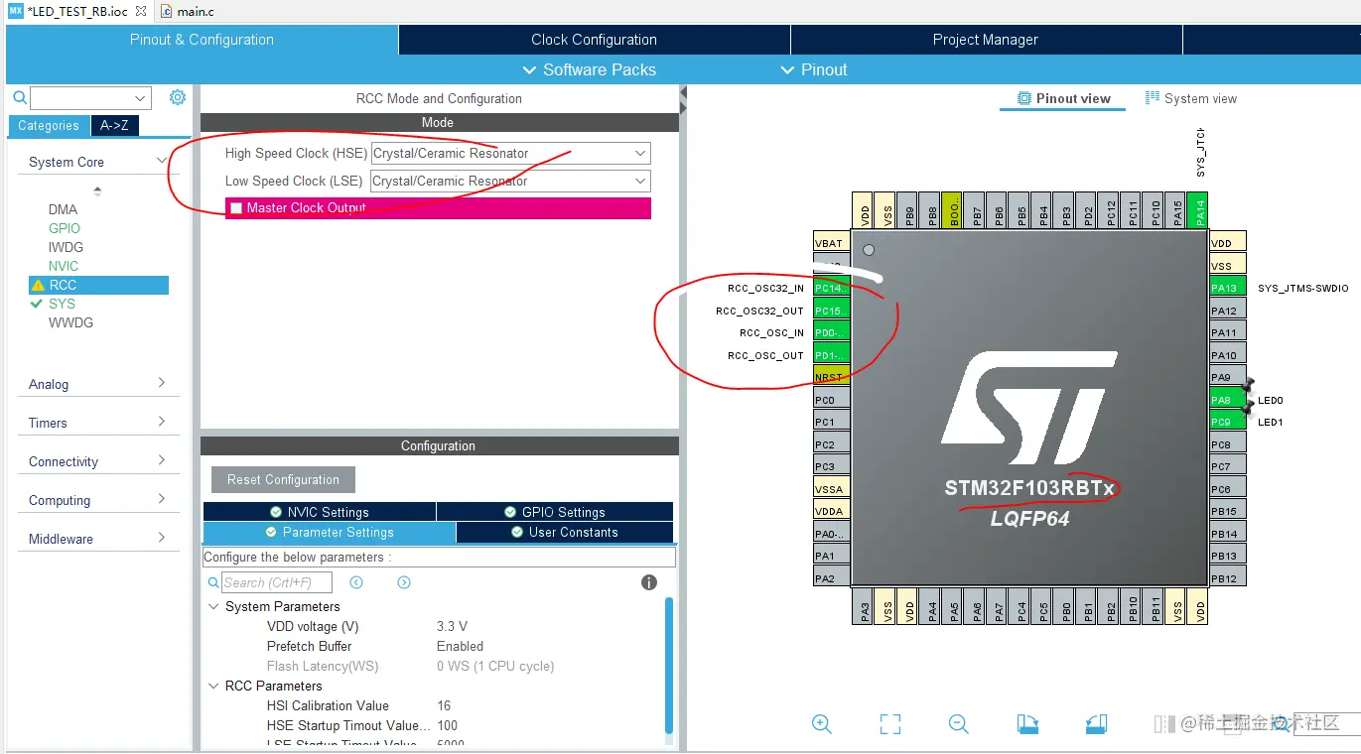Viewport: 1361px width, 754px height.
Task: Select DMA in System Core list
Action: [x=63, y=209]
